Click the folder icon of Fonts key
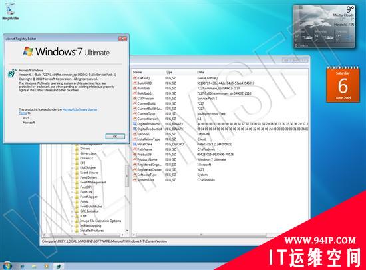The height and width of the screenshot is (270, 366). point(77,201)
